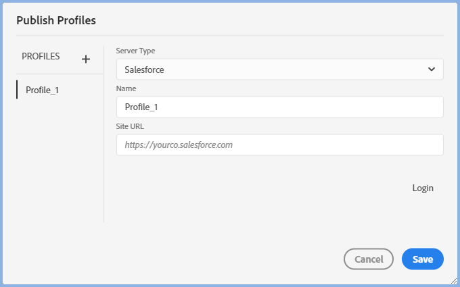
Task: Cancel the Publish Profiles dialog
Action: pyautogui.click(x=369, y=259)
